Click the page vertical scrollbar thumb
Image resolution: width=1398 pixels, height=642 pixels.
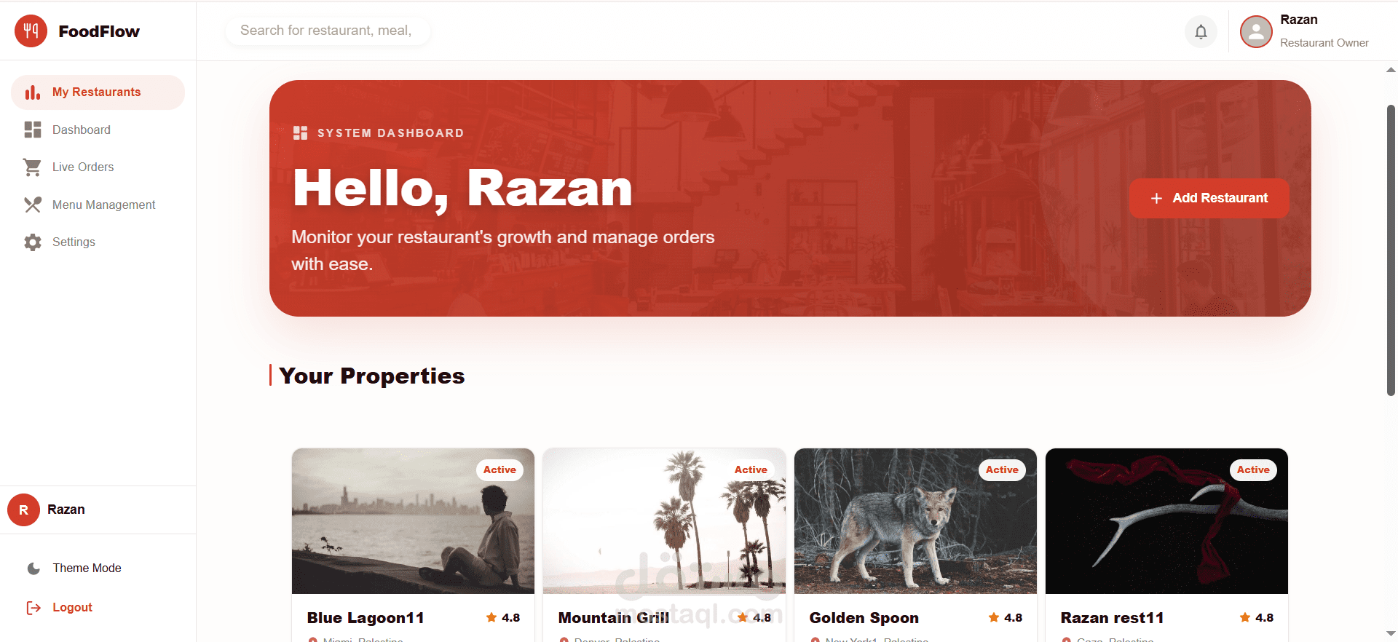[1391, 250]
